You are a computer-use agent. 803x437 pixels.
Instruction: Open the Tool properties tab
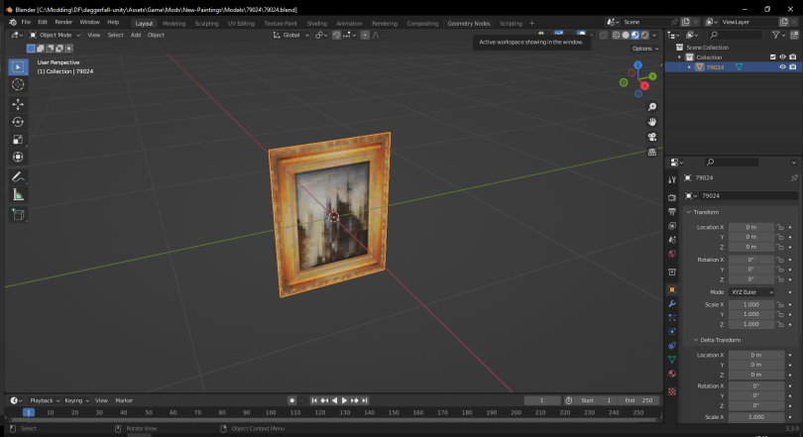672,179
